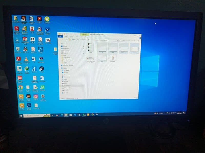This screenshot has width=205, height=153.
Task: Click the Explorer search field
Action: (x=130, y=41)
